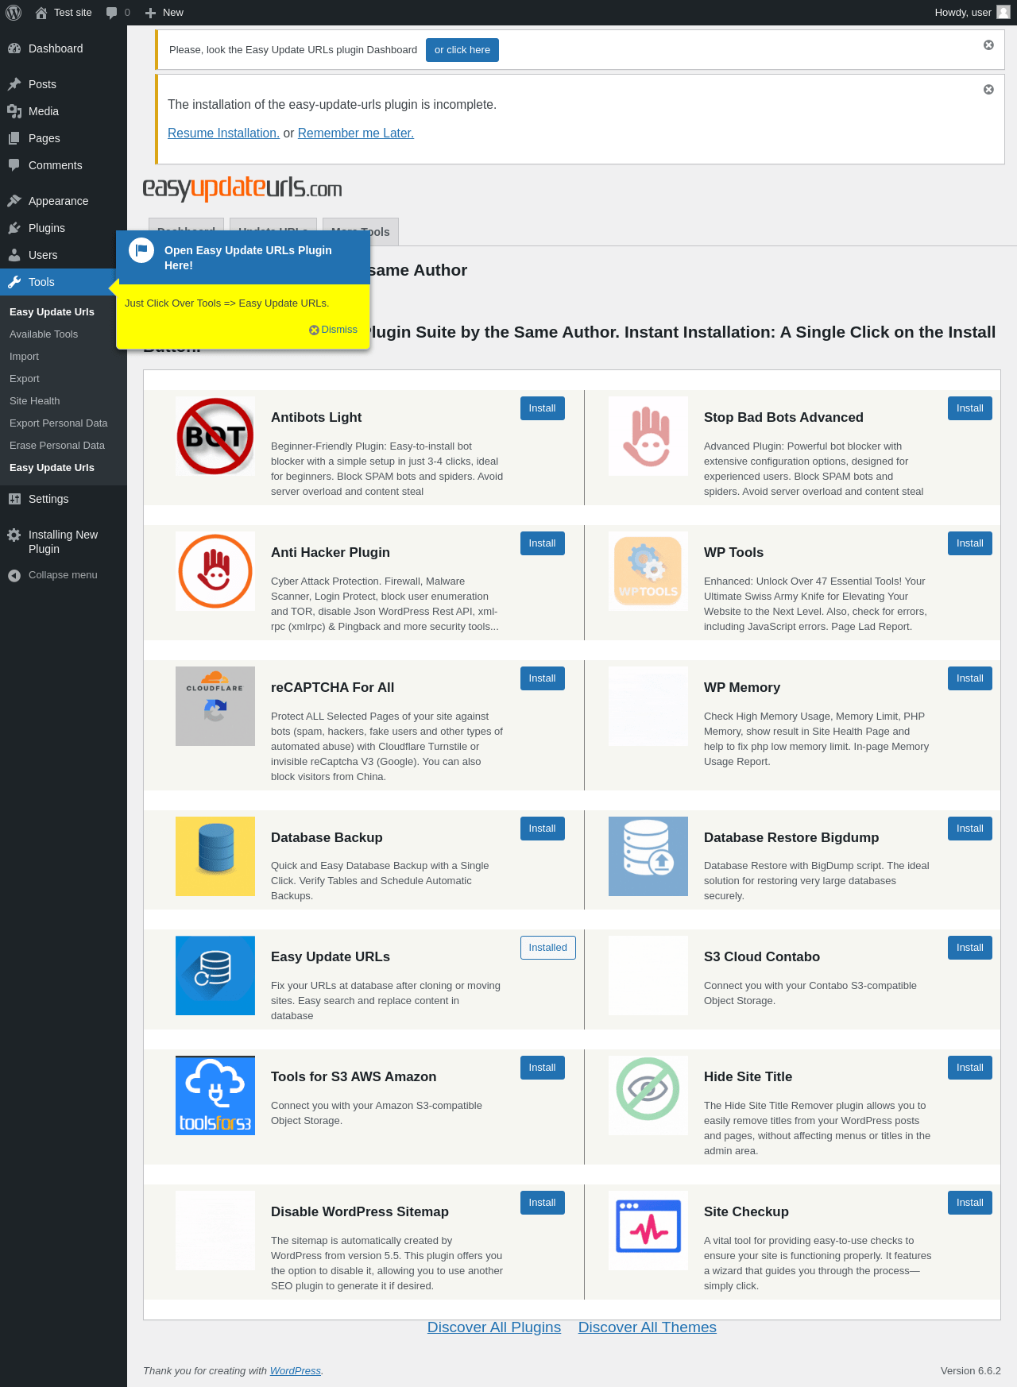The height and width of the screenshot is (1387, 1017).
Task: Click the Installed button for Easy Update URLs
Action: 548,948
